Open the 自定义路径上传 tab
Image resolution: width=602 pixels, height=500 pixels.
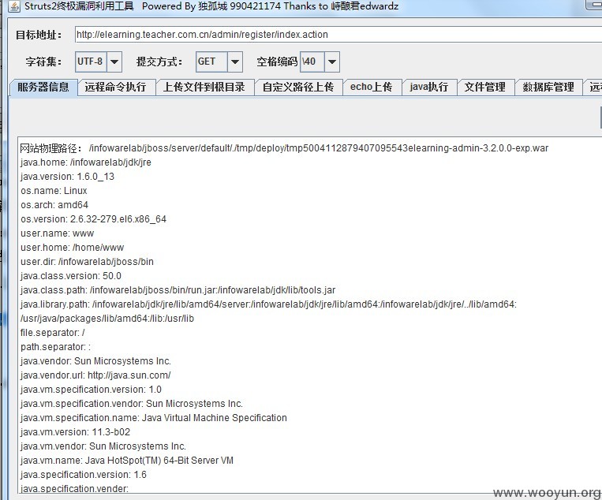298,87
